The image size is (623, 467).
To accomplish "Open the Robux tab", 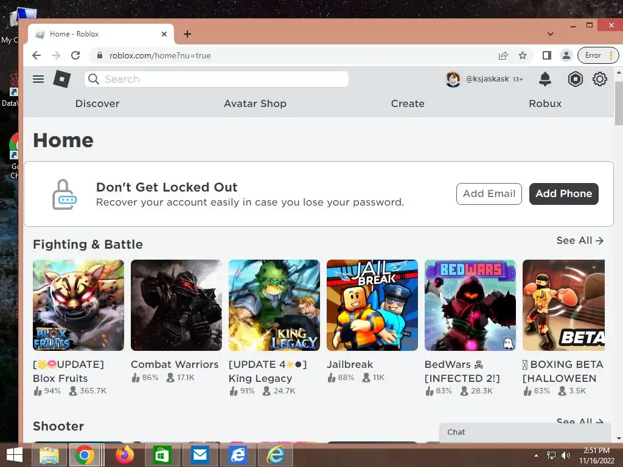I will 545,103.
